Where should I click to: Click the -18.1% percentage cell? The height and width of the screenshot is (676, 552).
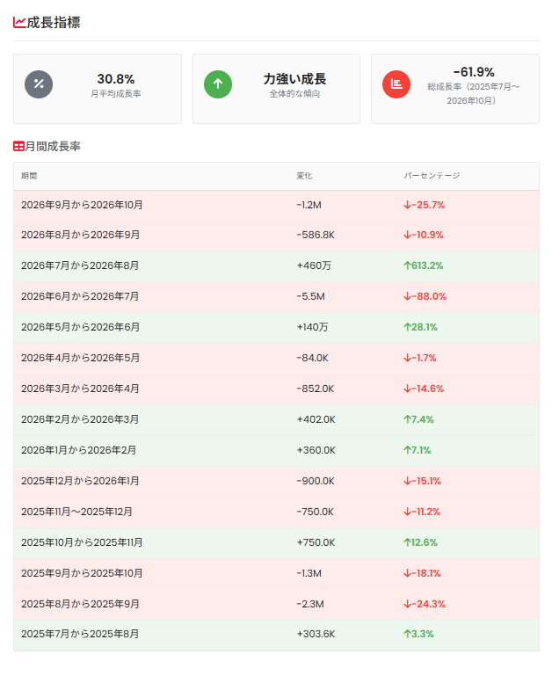[422, 574]
